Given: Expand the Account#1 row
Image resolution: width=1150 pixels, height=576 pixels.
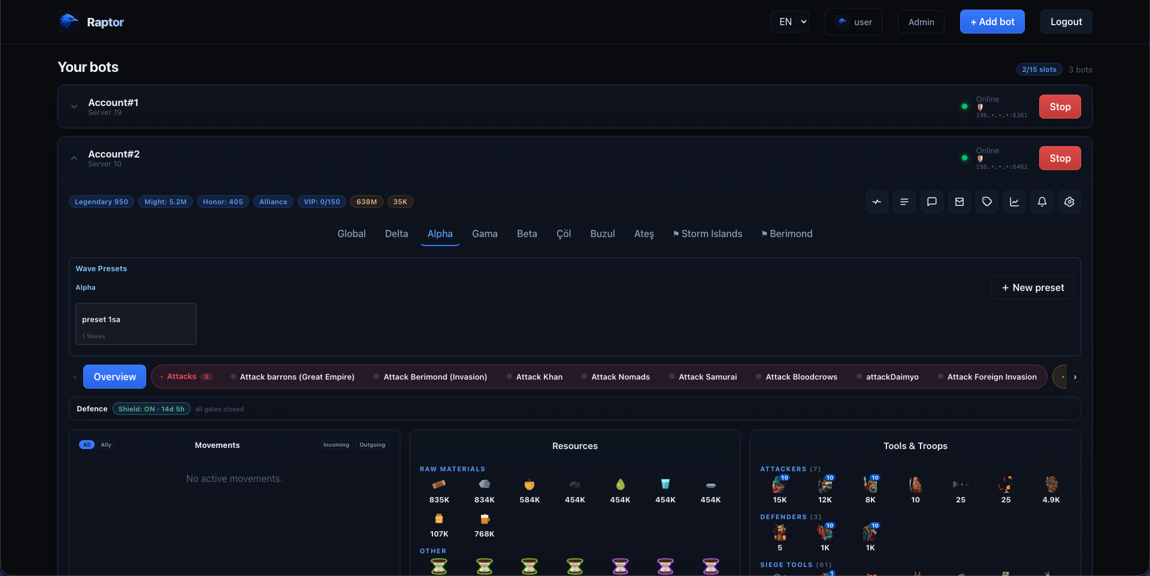Looking at the screenshot, I should pyautogui.click(x=74, y=107).
